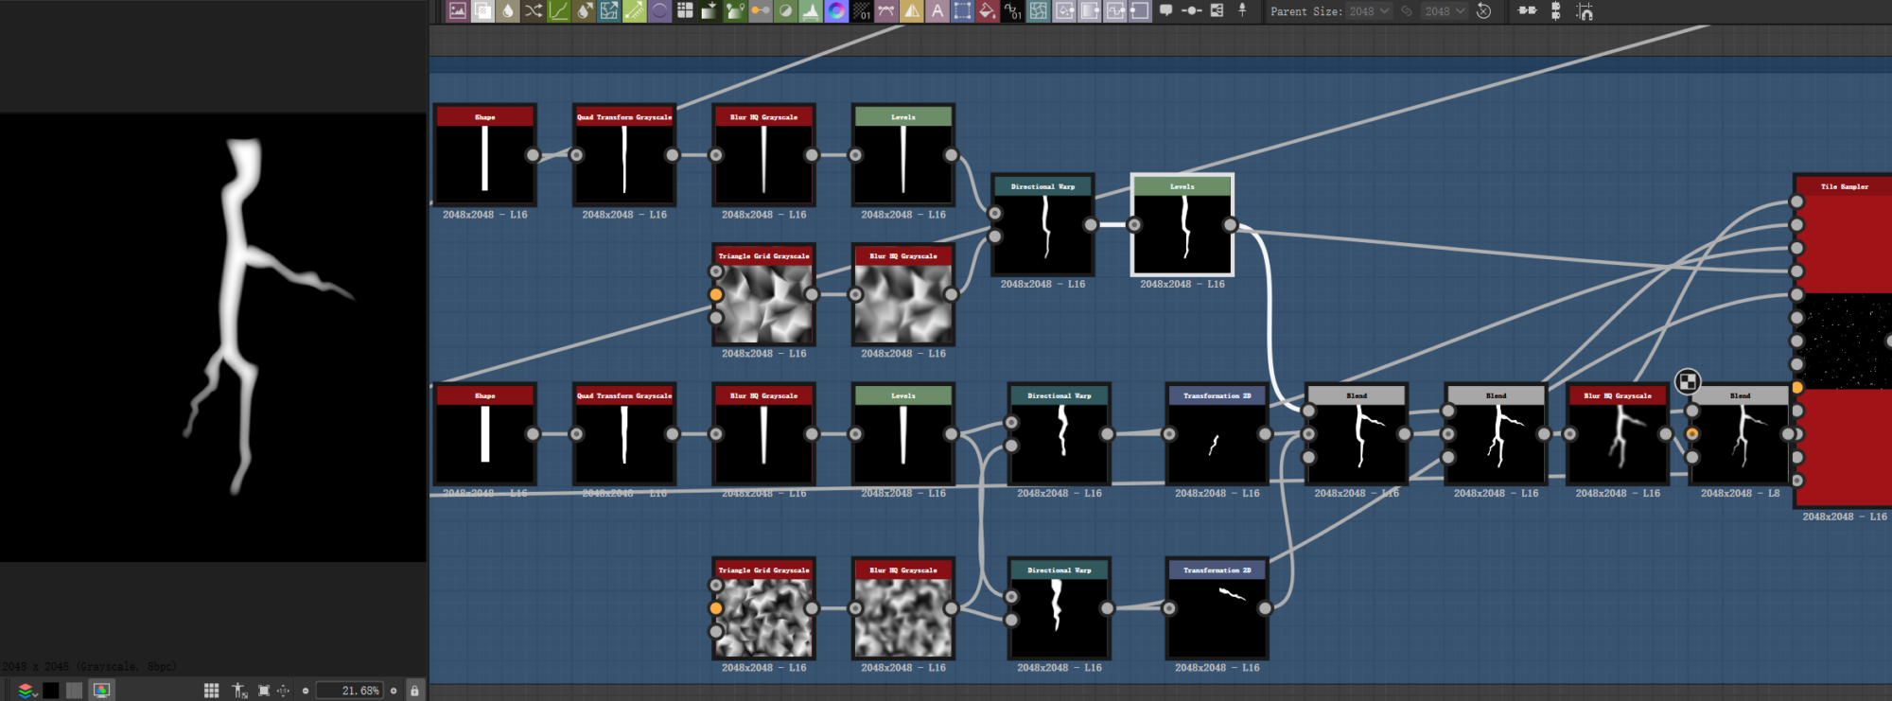Zoom out of the 2D view
The image size is (1892, 701).
(x=306, y=691)
